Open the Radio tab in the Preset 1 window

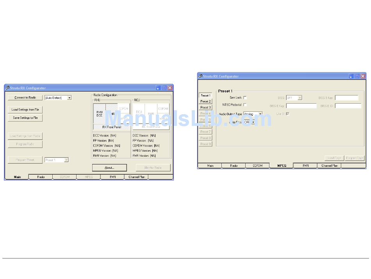coord(234,166)
